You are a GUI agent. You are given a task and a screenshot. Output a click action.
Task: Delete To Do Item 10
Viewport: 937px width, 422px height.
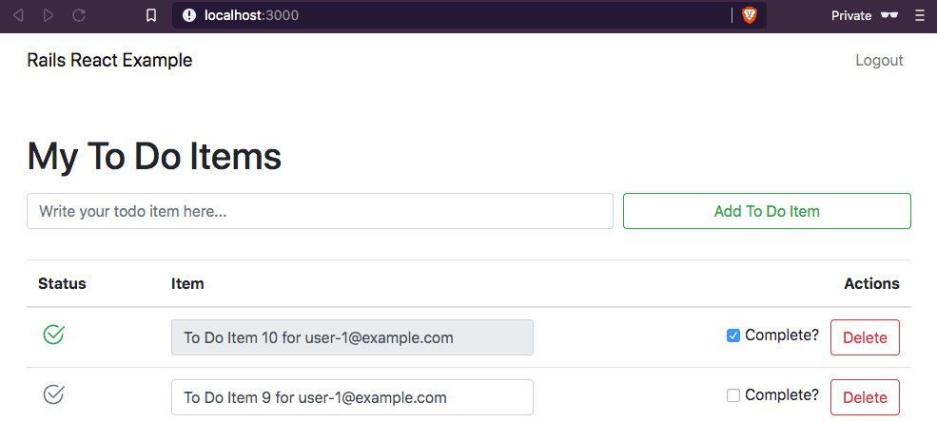[x=865, y=337]
